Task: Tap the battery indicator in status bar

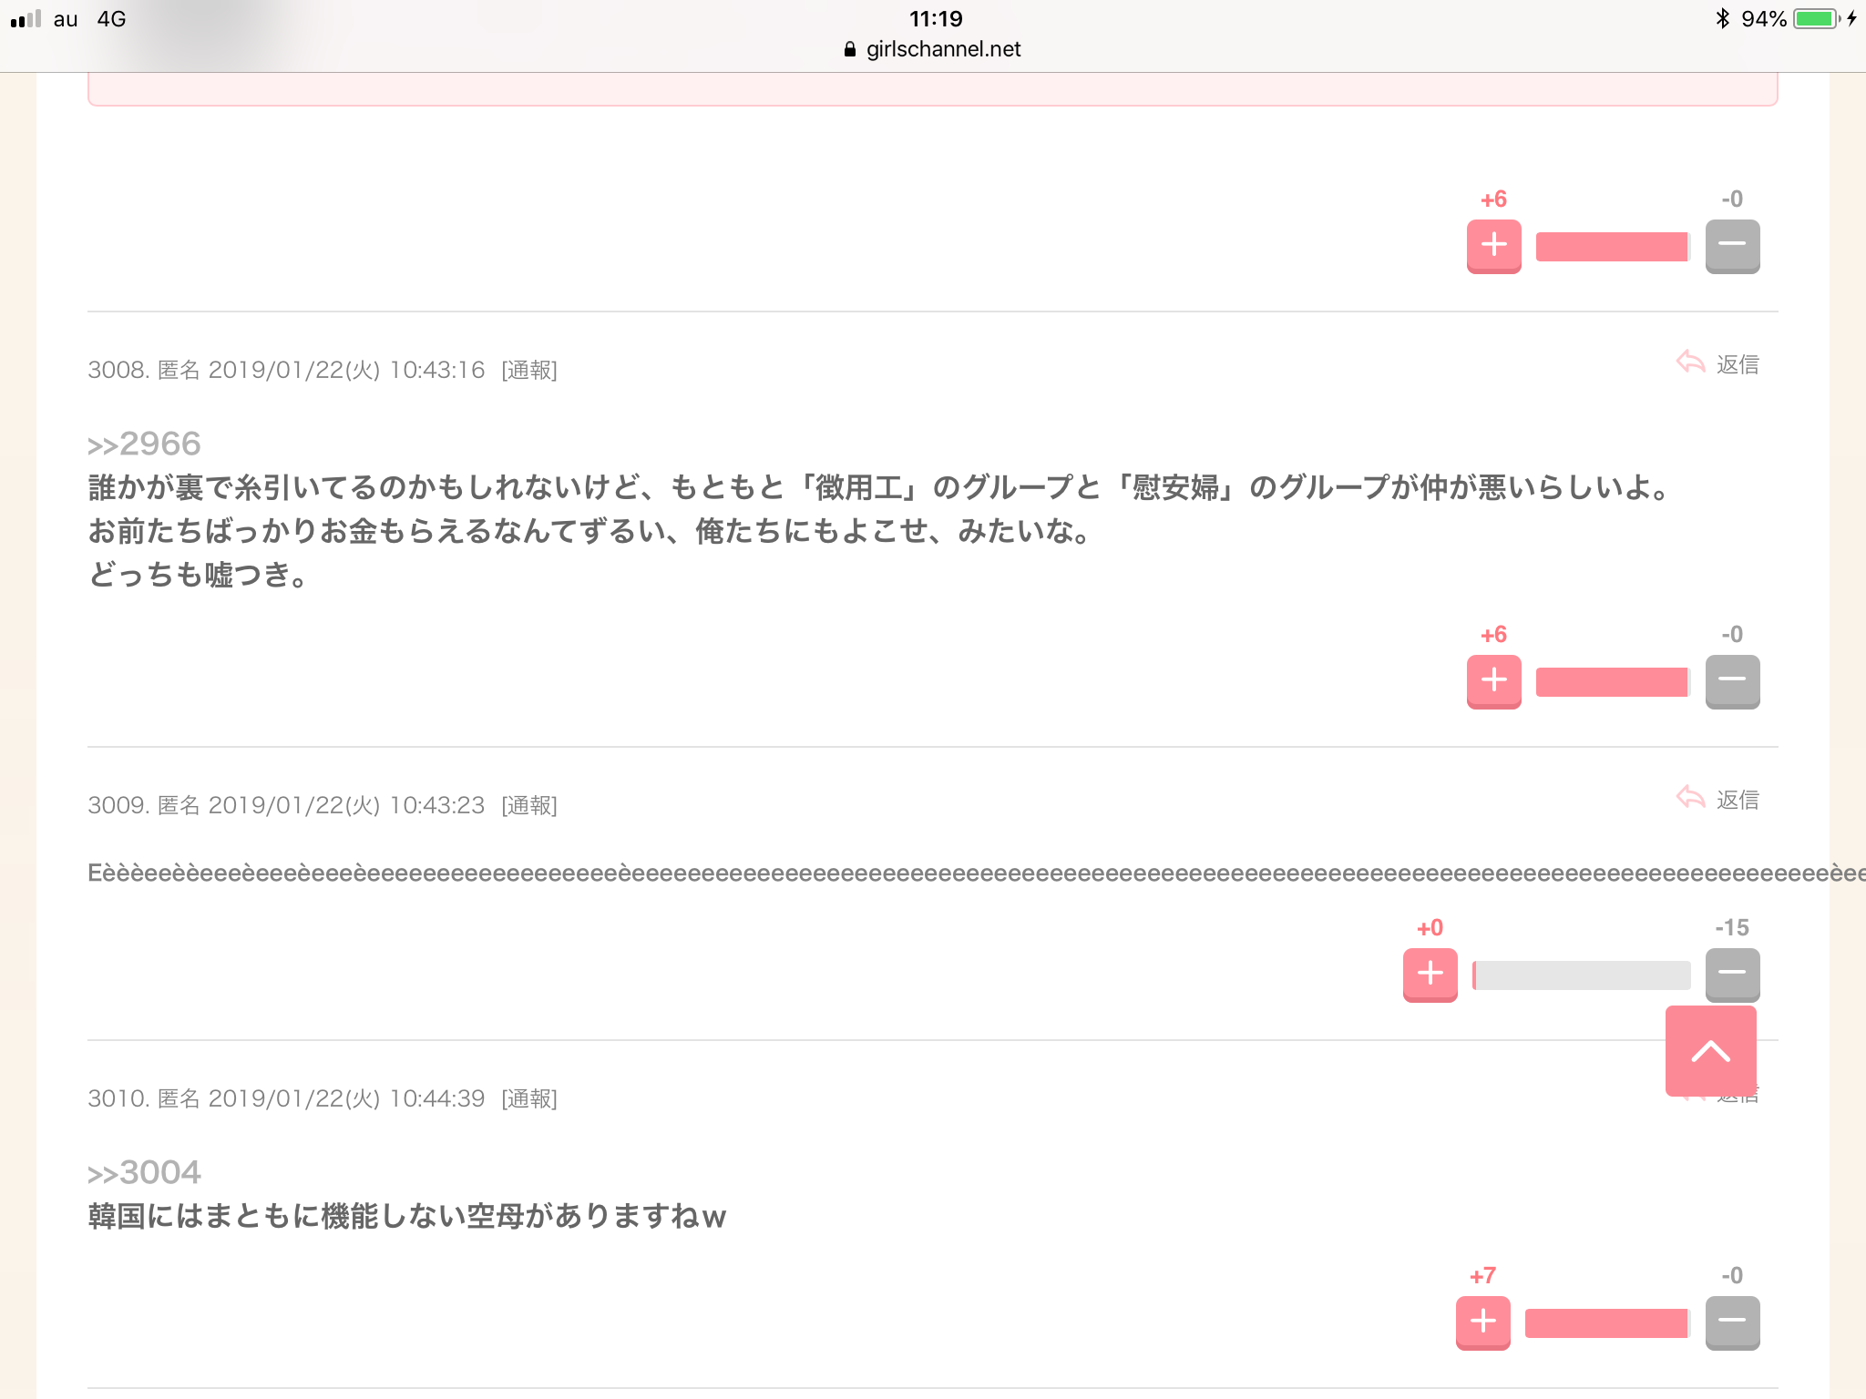Action: coord(1817,19)
